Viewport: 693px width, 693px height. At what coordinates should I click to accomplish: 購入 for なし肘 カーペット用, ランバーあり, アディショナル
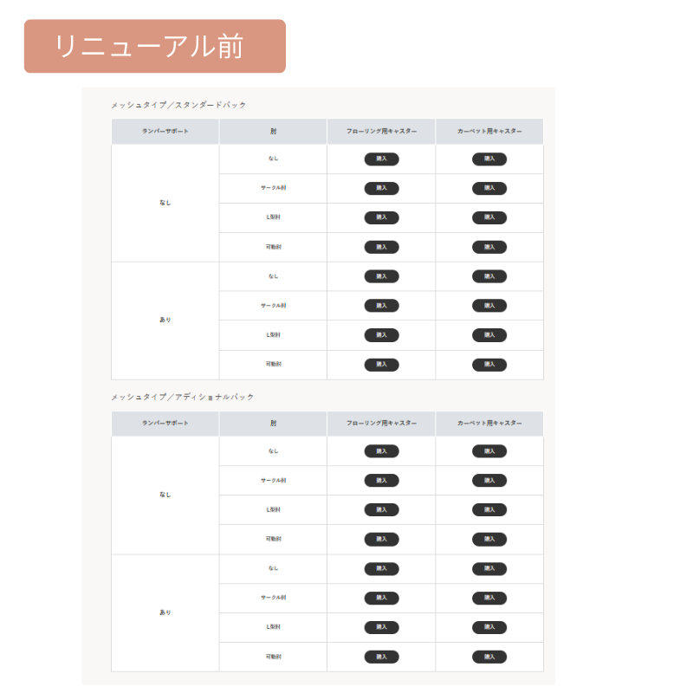[x=489, y=568]
